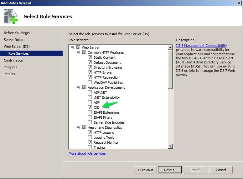Click the role services scroll up arrow
Image resolution: width=243 pixels, height=179 pixels.
click(170, 47)
